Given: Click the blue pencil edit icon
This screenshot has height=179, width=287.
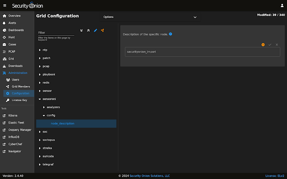Looking at the screenshot, I should 96,30.
